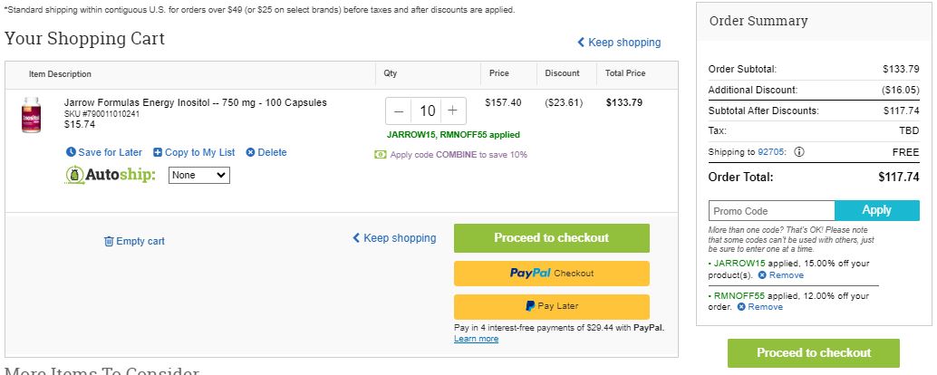
Task: Increase quantity with the plus button
Action: [453, 111]
